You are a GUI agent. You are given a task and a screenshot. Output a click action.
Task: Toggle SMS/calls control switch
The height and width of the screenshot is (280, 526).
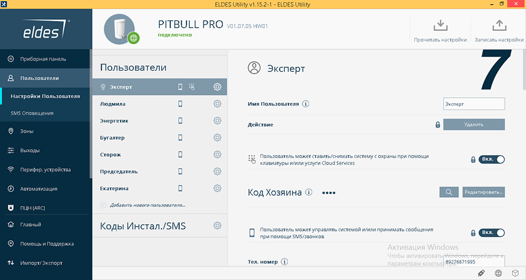click(x=492, y=233)
